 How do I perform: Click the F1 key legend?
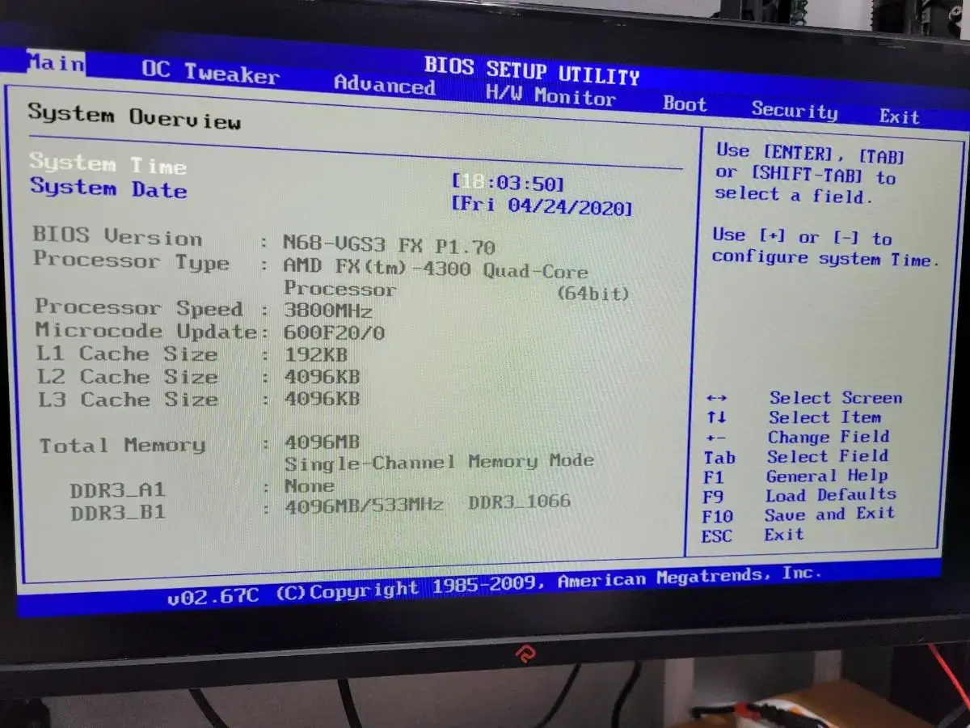(714, 477)
